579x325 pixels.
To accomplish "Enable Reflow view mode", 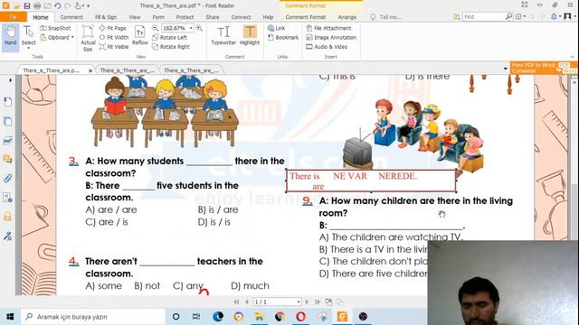I will (140, 35).
